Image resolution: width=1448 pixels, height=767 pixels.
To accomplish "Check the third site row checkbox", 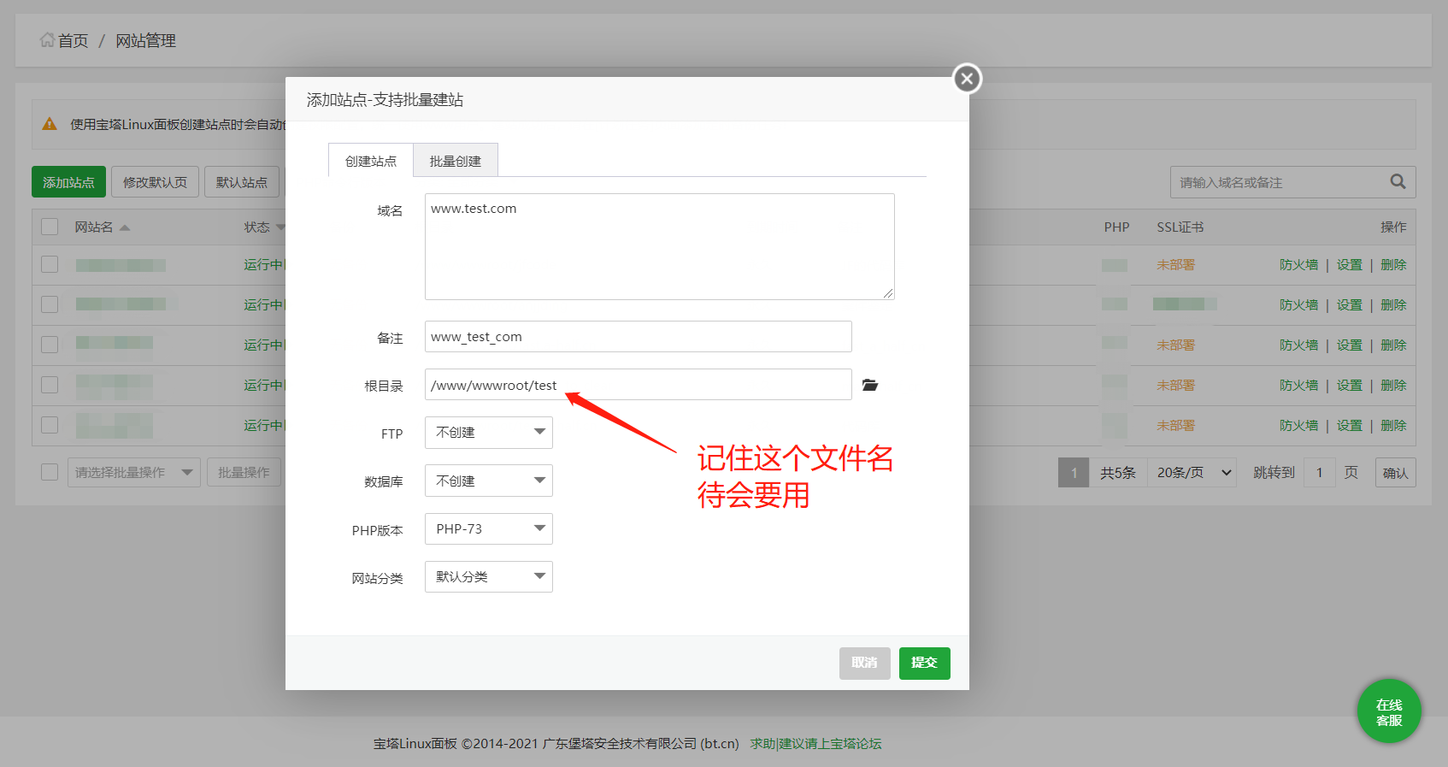I will [x=50, y=345].
